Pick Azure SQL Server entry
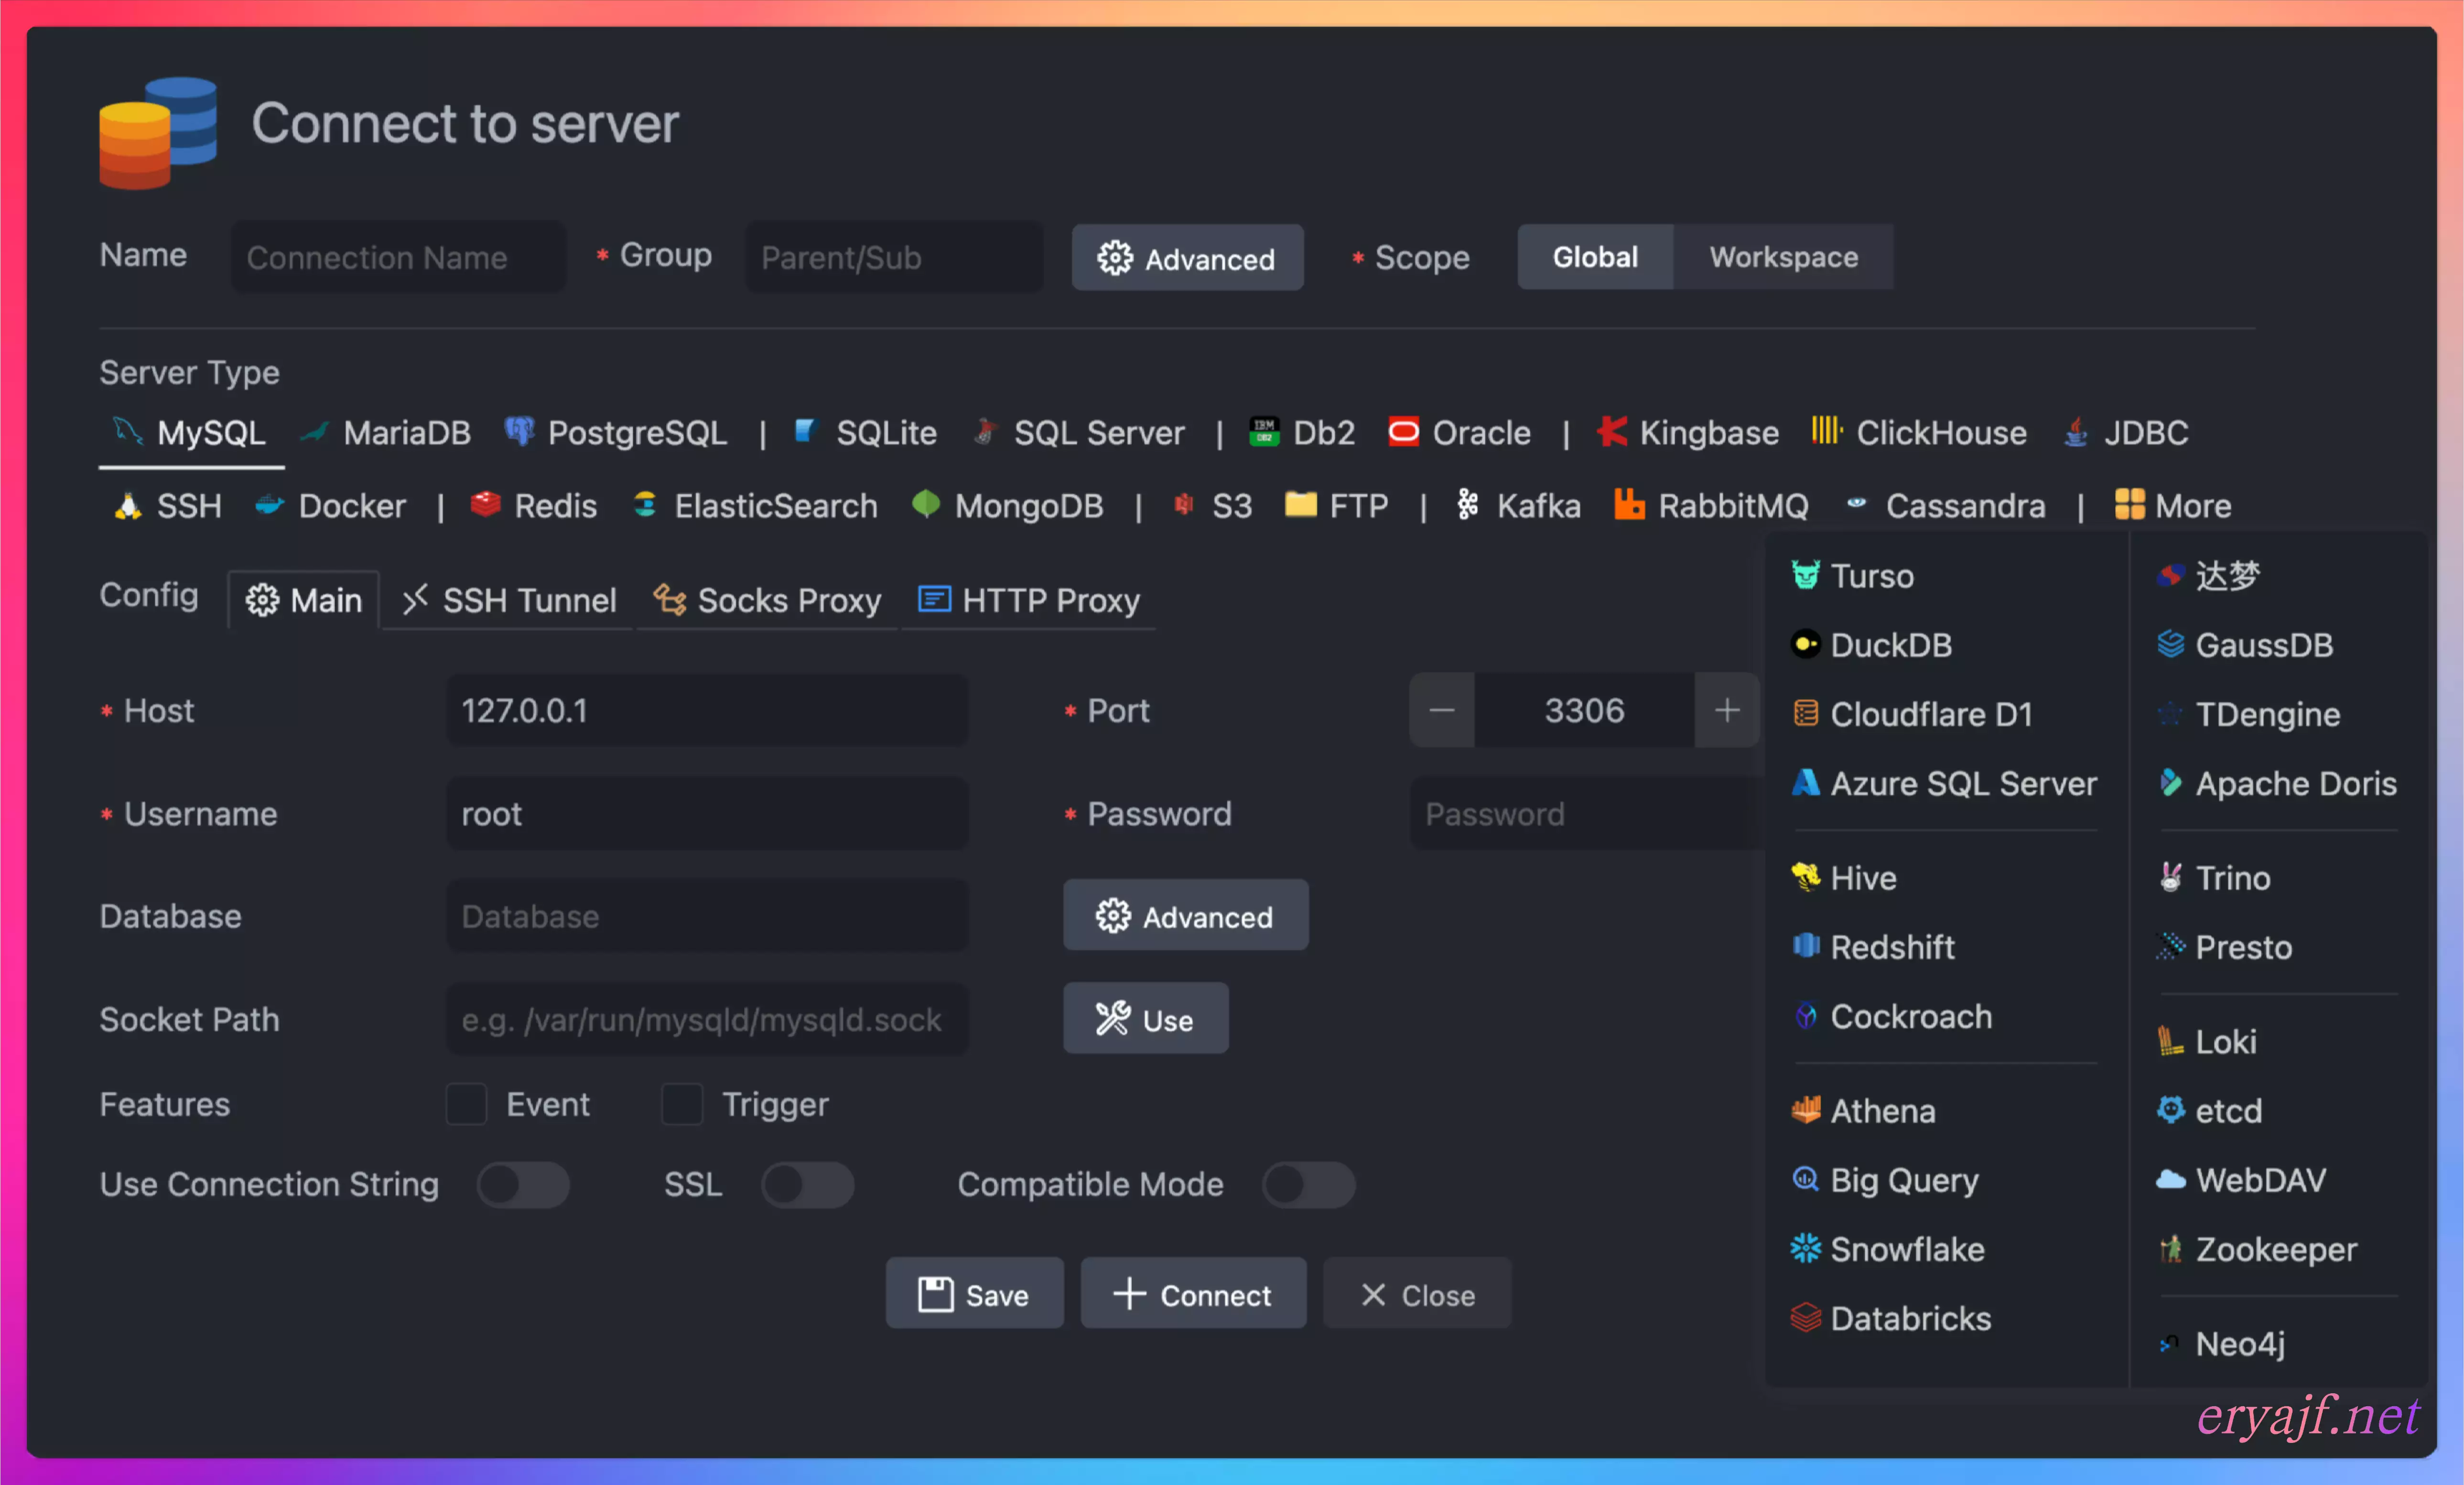This screenshot has width=2464, height=1485. click(x=1943, y=783)
